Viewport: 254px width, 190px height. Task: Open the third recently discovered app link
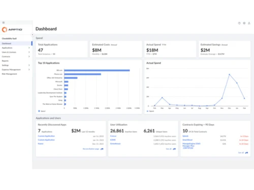(x=41, y=144)
